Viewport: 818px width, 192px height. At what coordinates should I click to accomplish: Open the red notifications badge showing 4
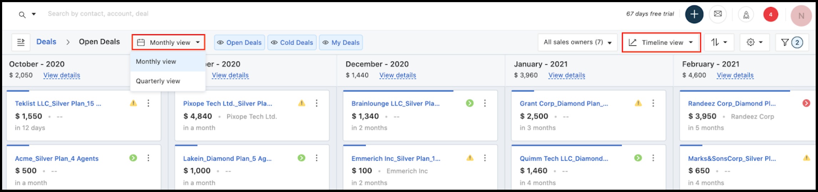pos(771,15)
